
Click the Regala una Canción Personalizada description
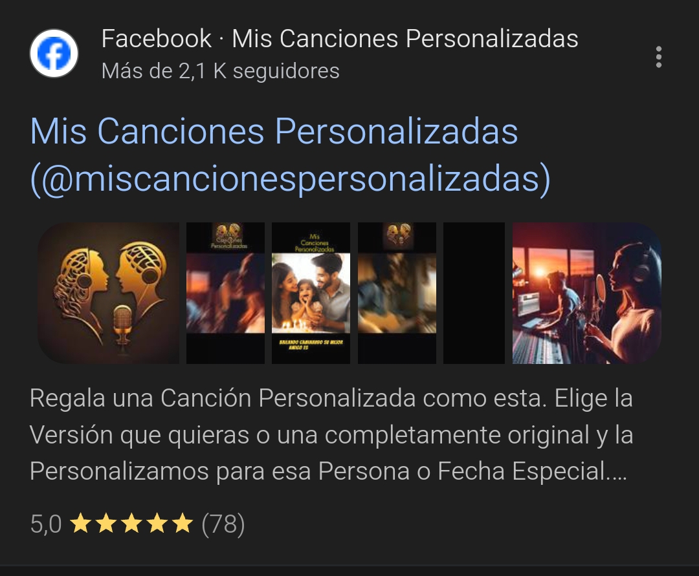(331, 434)
